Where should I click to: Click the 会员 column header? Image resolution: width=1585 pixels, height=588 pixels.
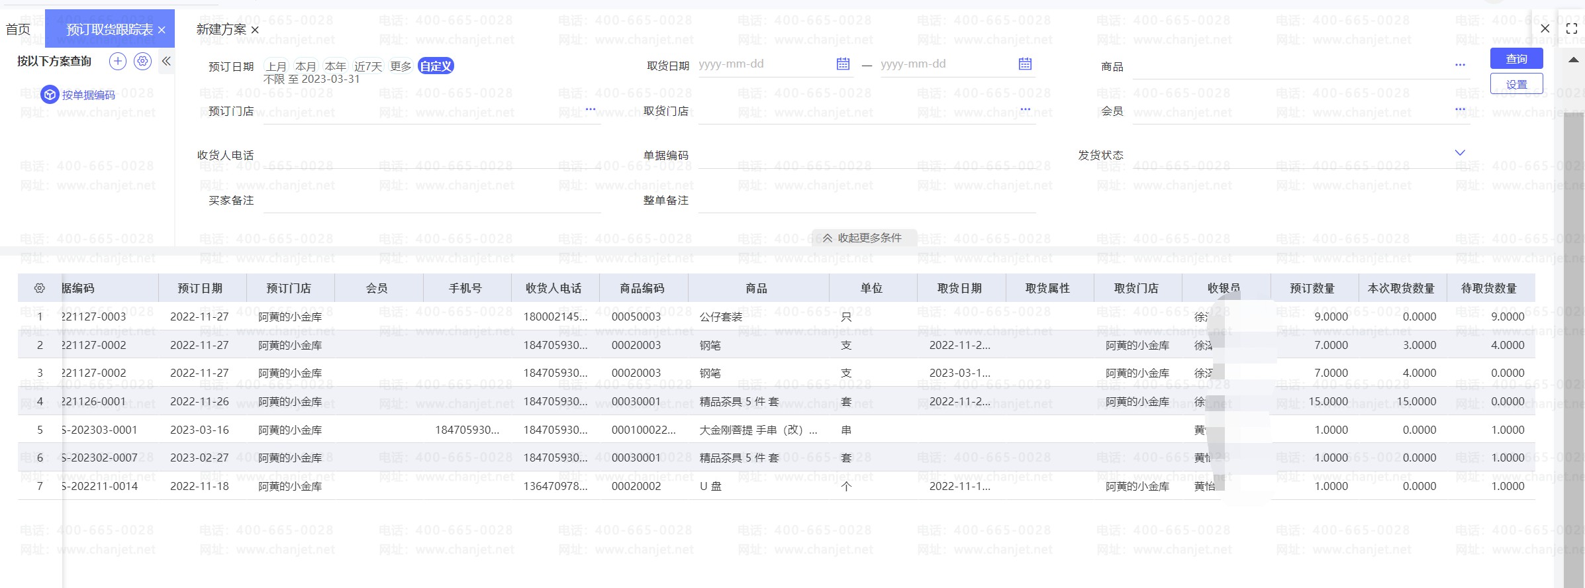pos(379,288)
